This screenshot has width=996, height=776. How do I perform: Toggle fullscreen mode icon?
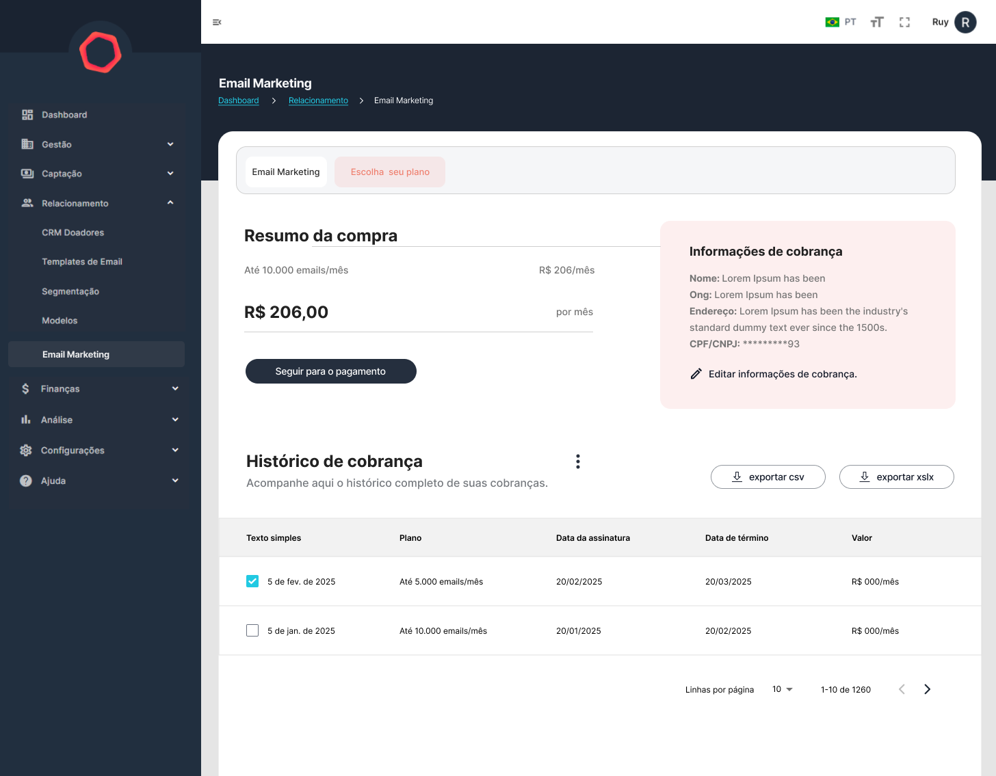pos(904,23)
